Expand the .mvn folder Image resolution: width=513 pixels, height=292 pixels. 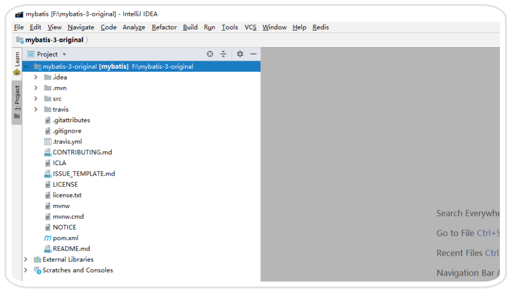click(36, 88)
